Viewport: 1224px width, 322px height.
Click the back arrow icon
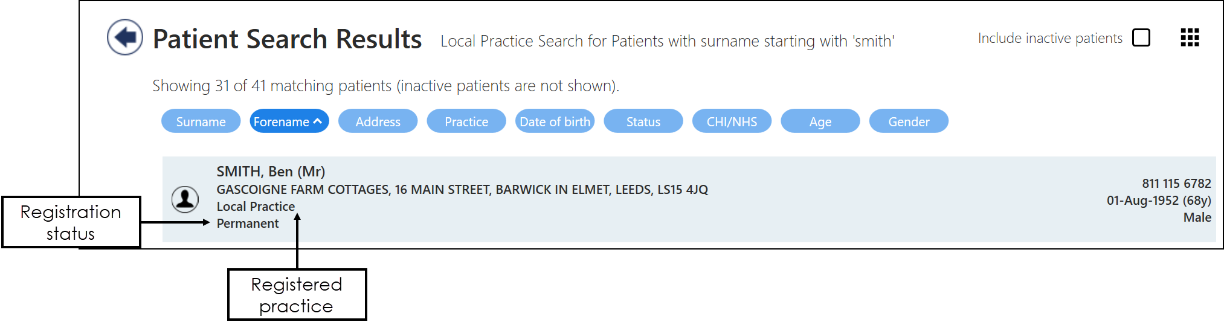(x=125, y=37)
